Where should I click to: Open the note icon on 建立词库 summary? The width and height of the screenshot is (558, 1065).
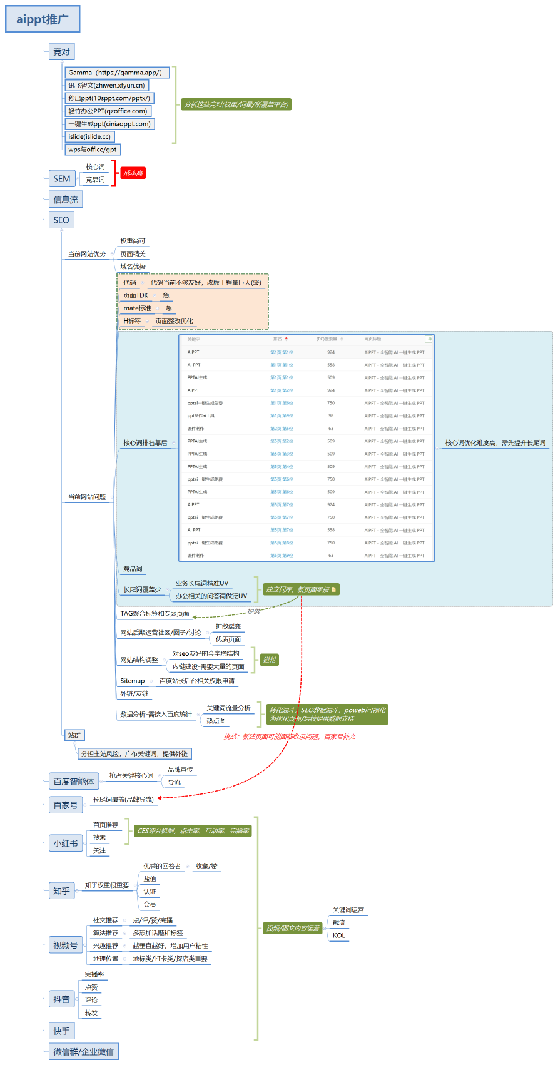pyautogui.click(x=333, y=589)
